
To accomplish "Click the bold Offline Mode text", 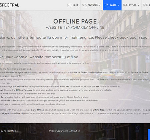I will 99,110.
